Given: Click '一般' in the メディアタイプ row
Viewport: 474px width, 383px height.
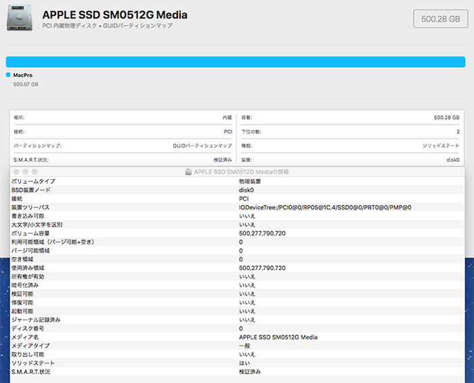Looking at the screenshot, I should [244, 346].
